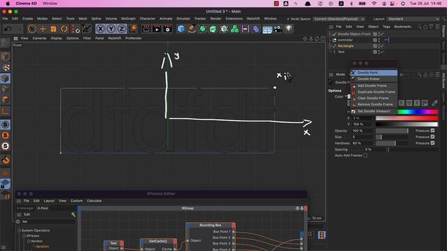Image resolution: width=447 pixels, height=251 pixels.
Task: Click the Bounding Box node title
Action: coord(210,225)
